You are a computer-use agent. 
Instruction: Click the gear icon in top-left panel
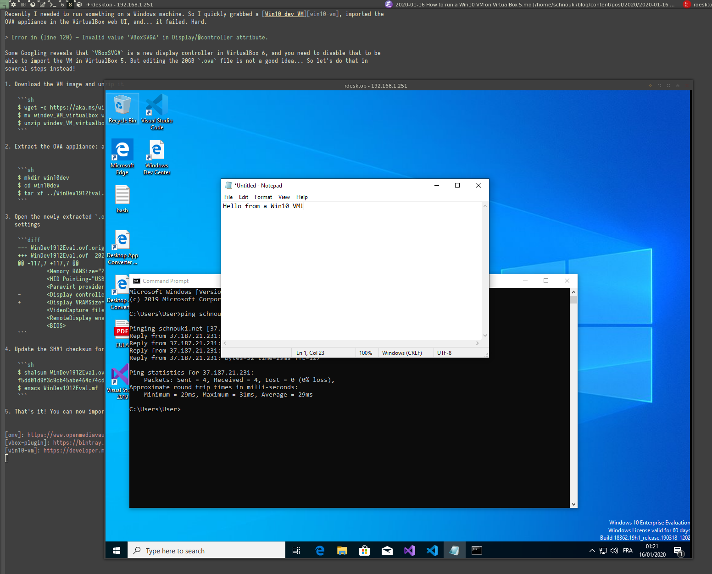pos(13,5)
